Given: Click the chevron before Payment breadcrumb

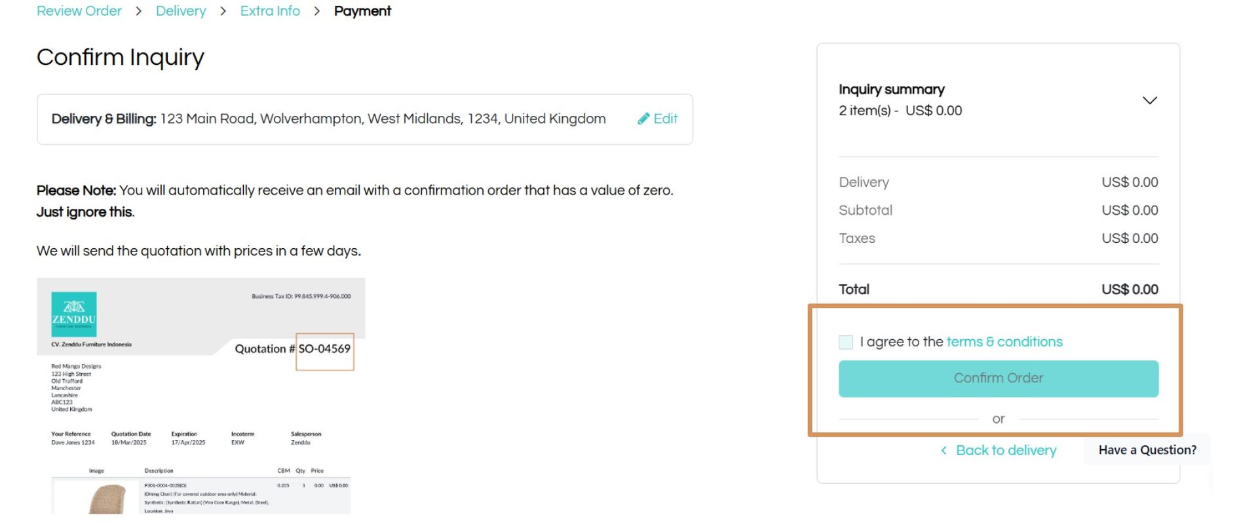Looking at the screenshot, I should [317, 11].
